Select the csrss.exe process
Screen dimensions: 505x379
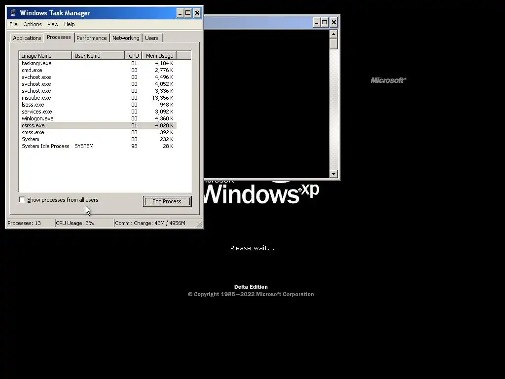point(99,125)
